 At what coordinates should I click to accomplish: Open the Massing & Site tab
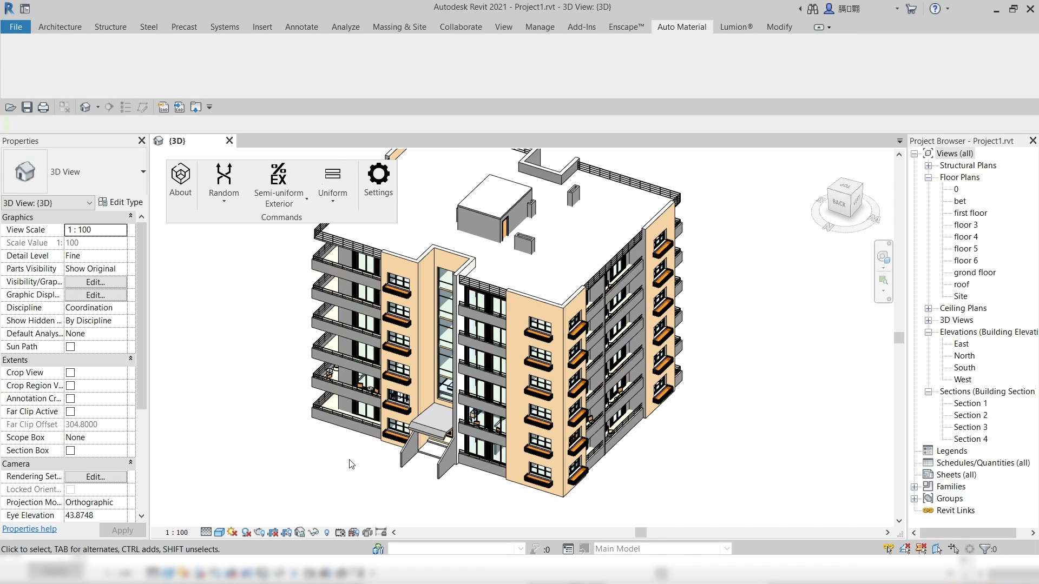(399, 27)
